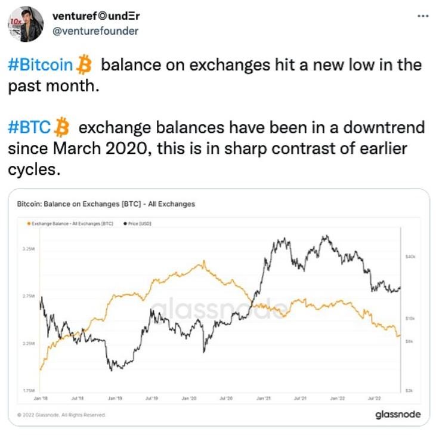
Task: Toggle the Price [USD] legend entry
Action: point(138,223)
